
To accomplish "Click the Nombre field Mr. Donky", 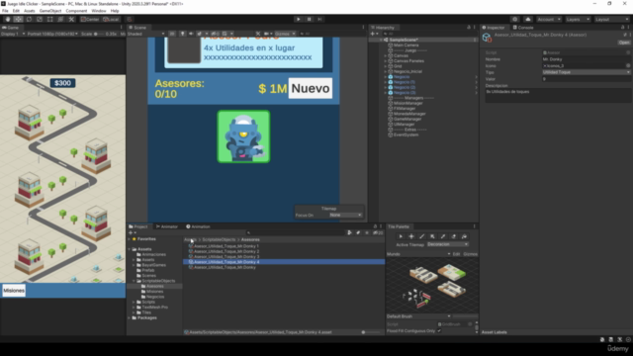I will 587,59.
